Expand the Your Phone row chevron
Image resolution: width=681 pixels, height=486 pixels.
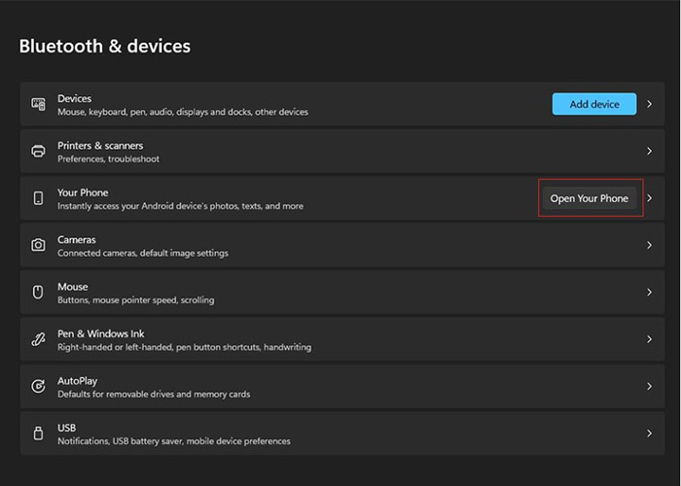(649, 198)
